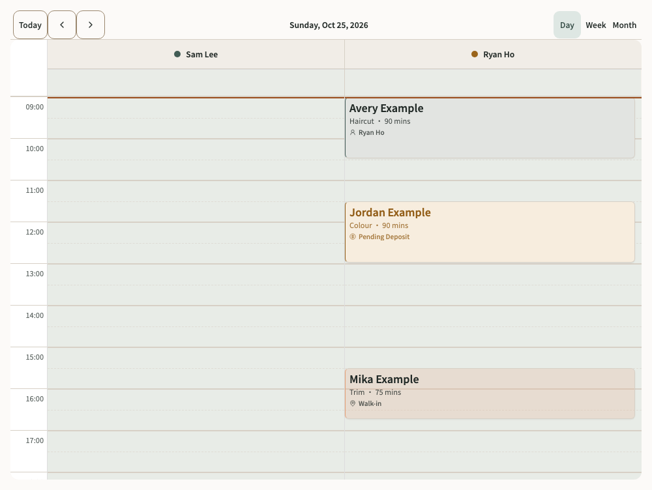Click the 'Trim • 75 mins' text
Image resolution: width=652 pixels, height=490 pixels.
pos(375,392)
